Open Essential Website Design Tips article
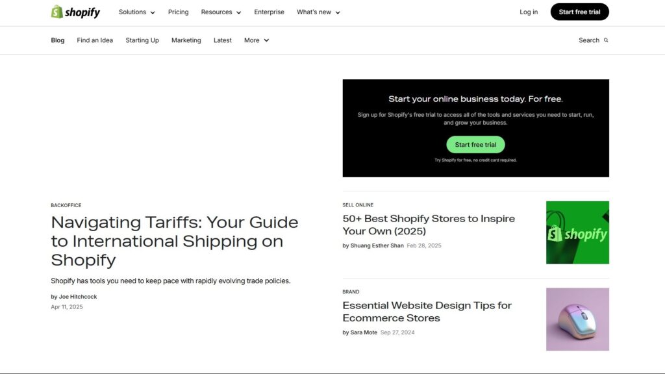 click(427, 312)
